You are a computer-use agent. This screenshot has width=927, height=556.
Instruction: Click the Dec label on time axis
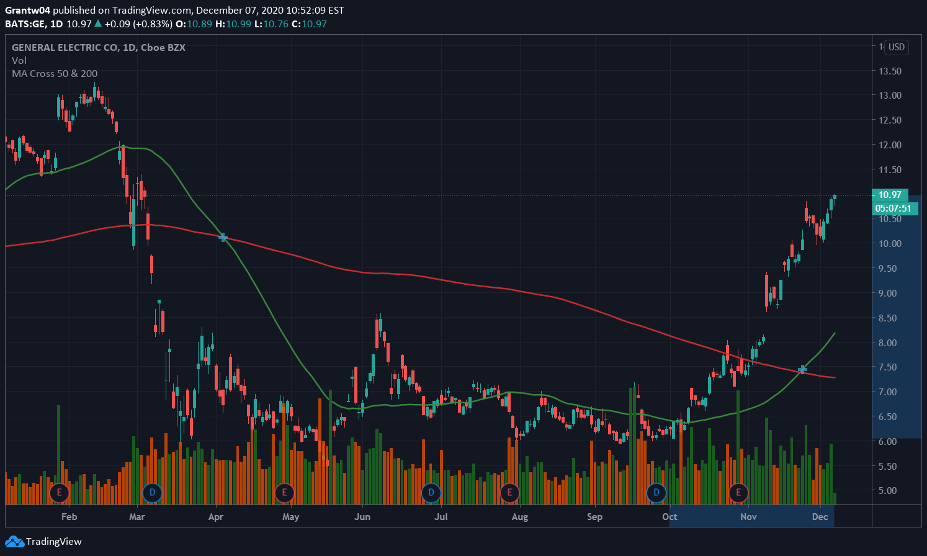click(x=820, y=517)
